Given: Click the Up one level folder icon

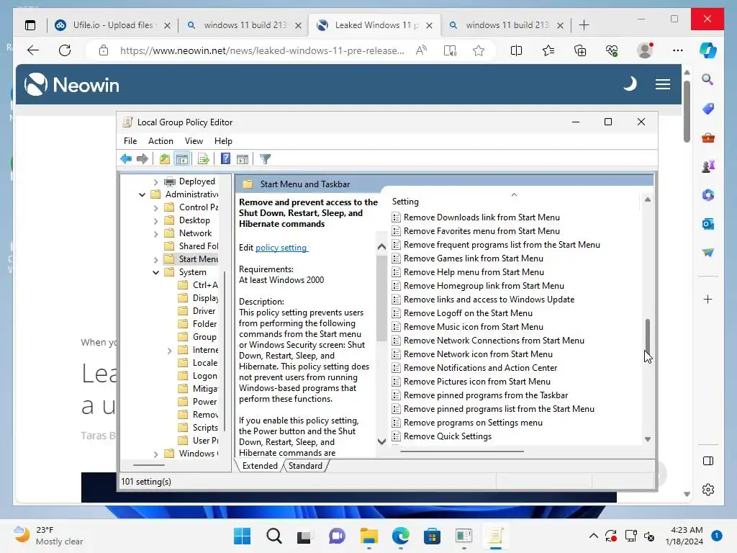Looking at the screenshot, I should pos(165,159).
